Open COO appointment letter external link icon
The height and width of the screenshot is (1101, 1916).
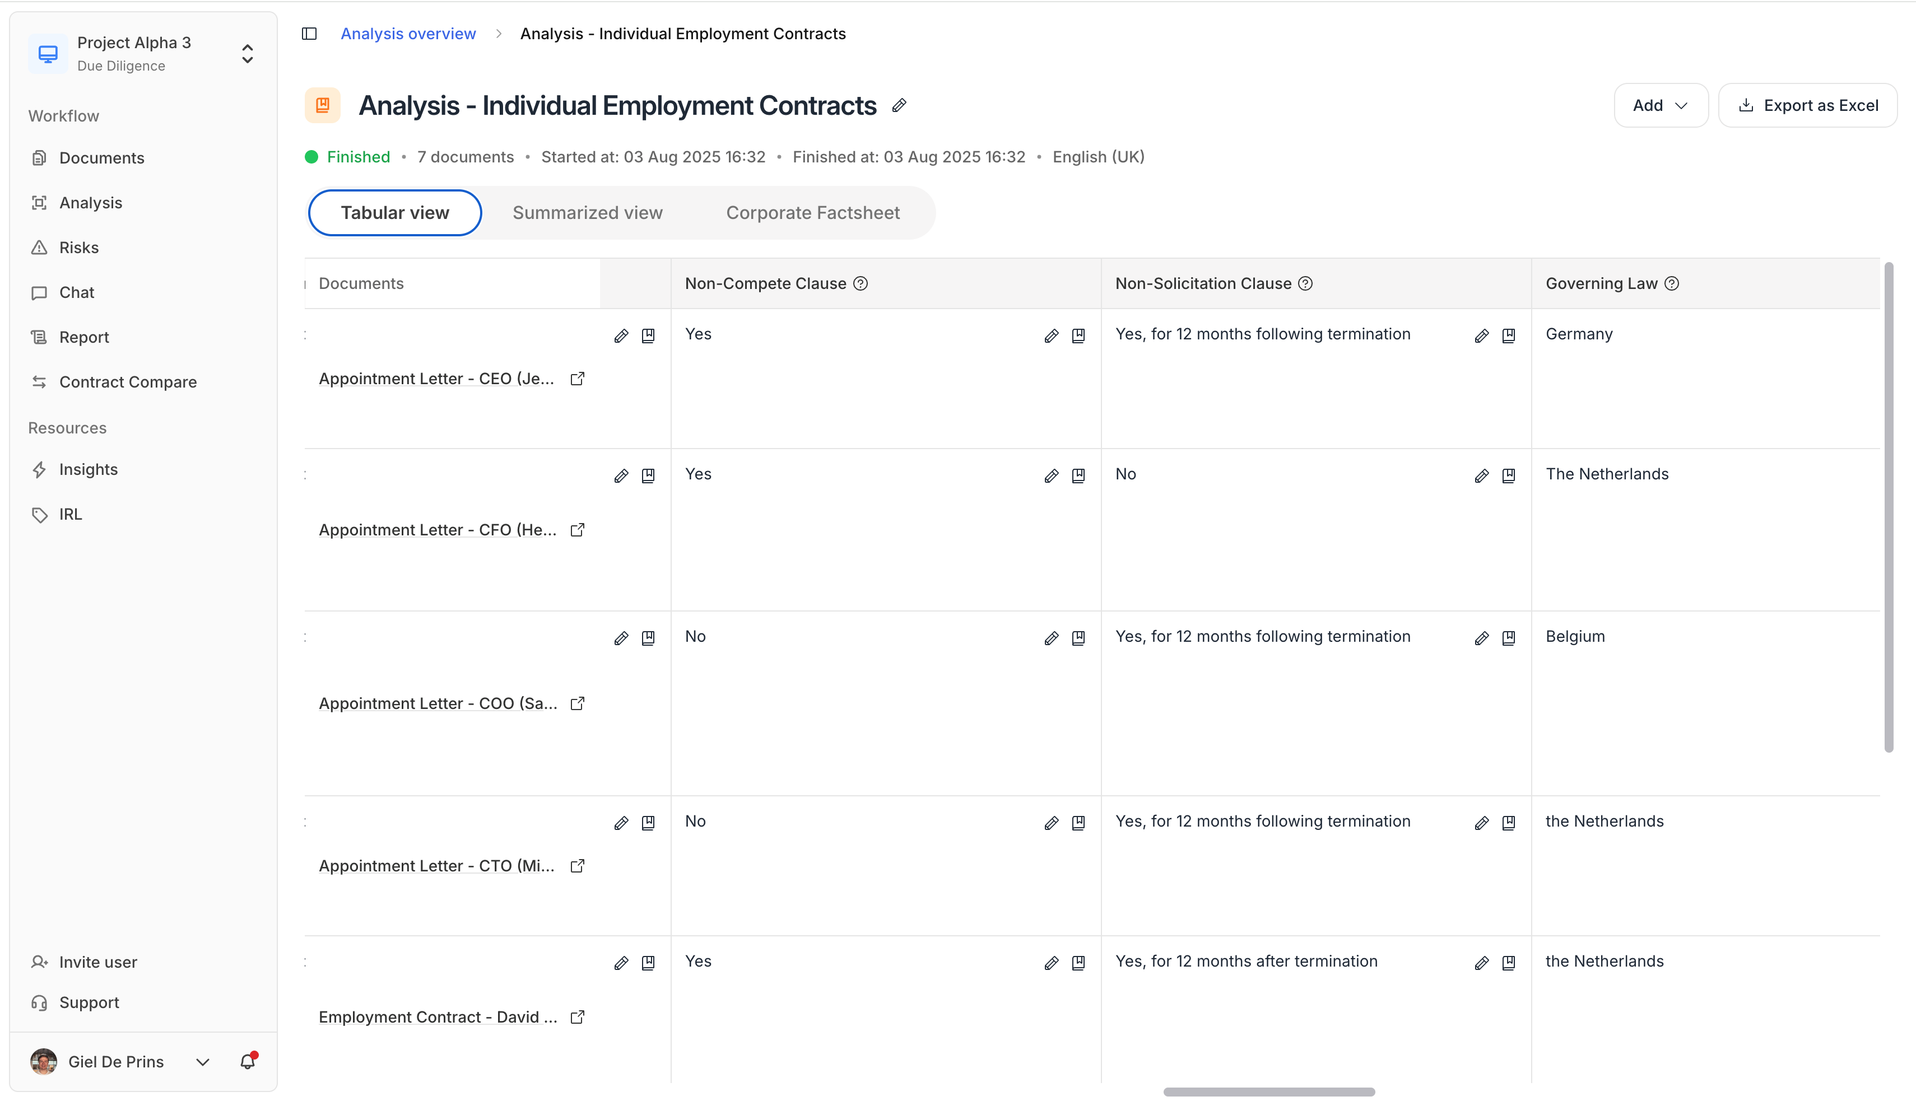pos(577,703)
